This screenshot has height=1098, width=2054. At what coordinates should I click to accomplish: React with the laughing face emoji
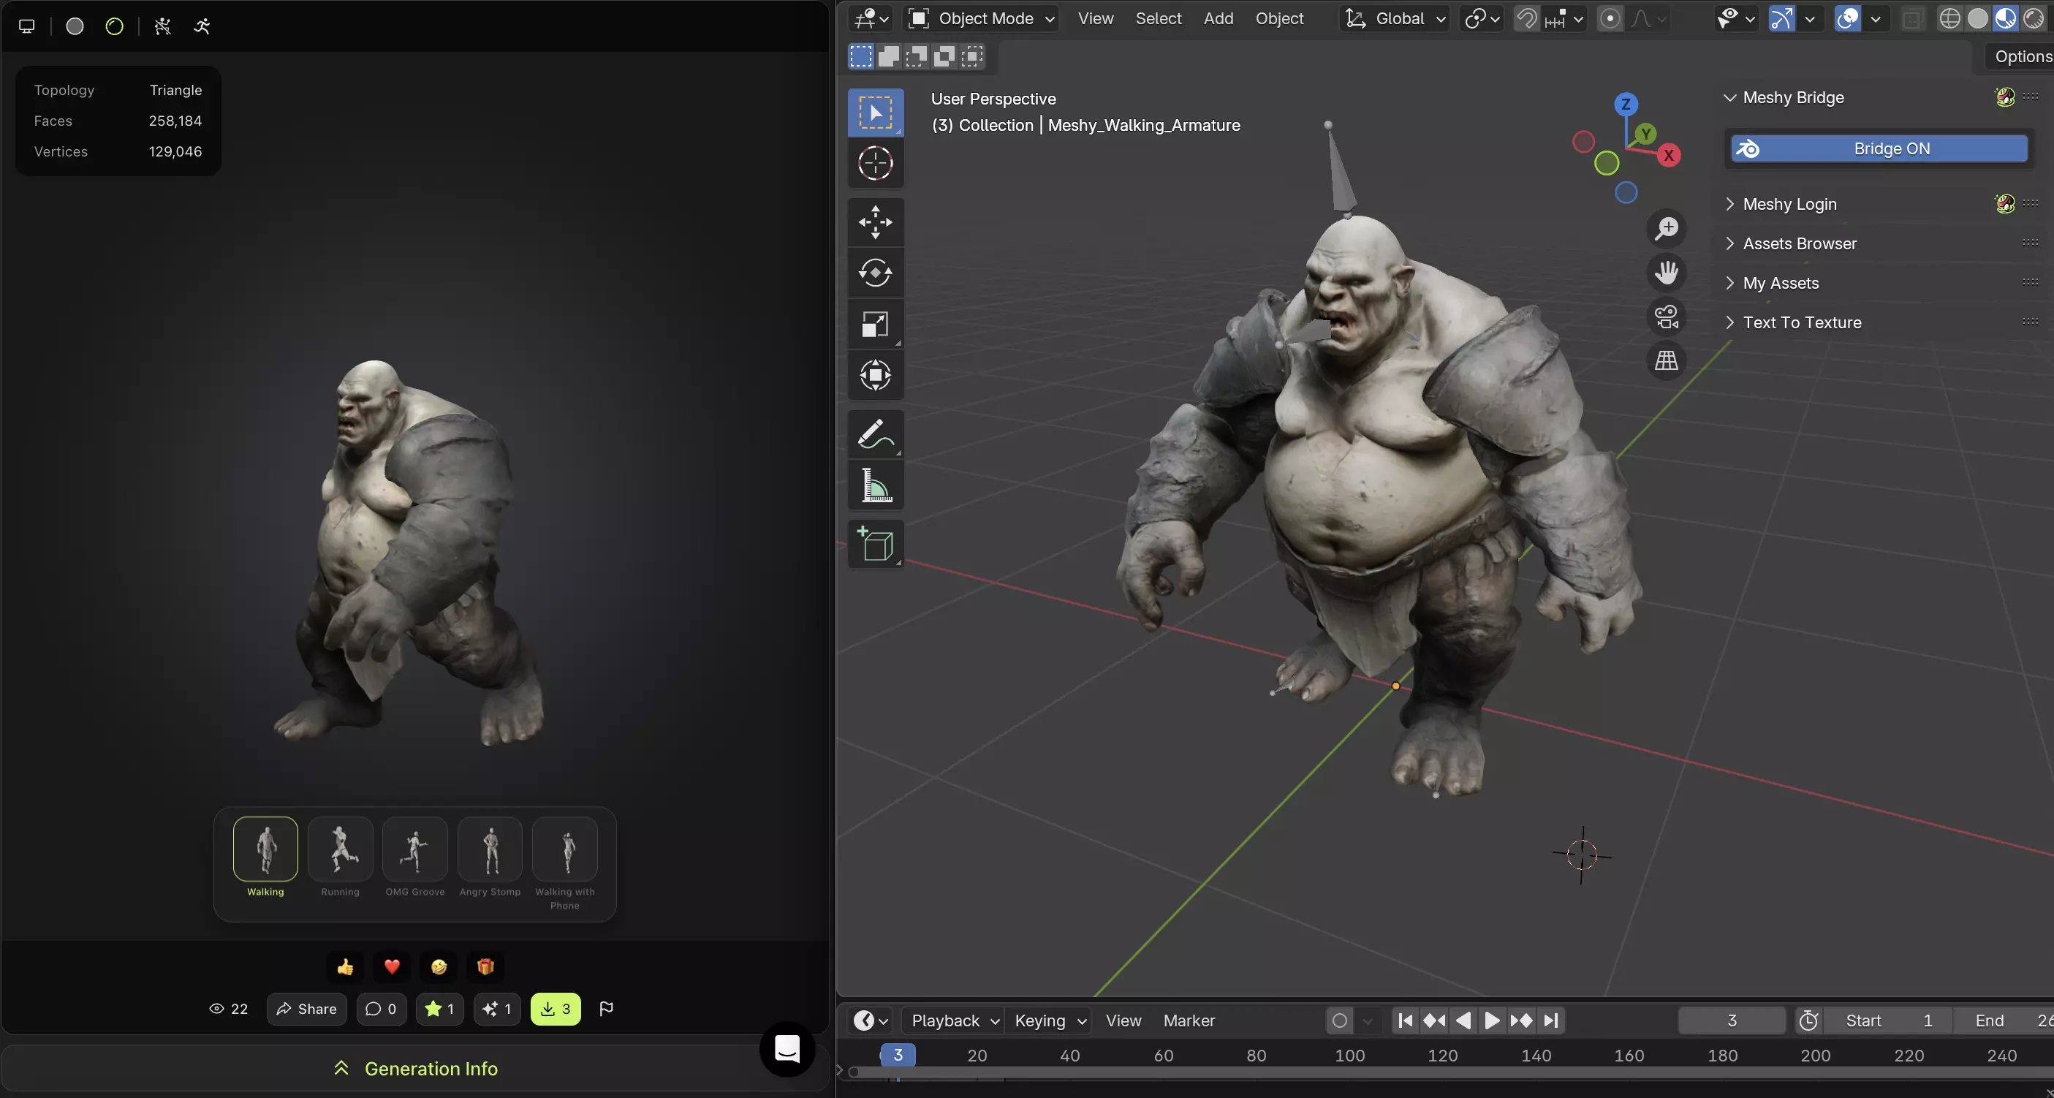click(439, 967)
